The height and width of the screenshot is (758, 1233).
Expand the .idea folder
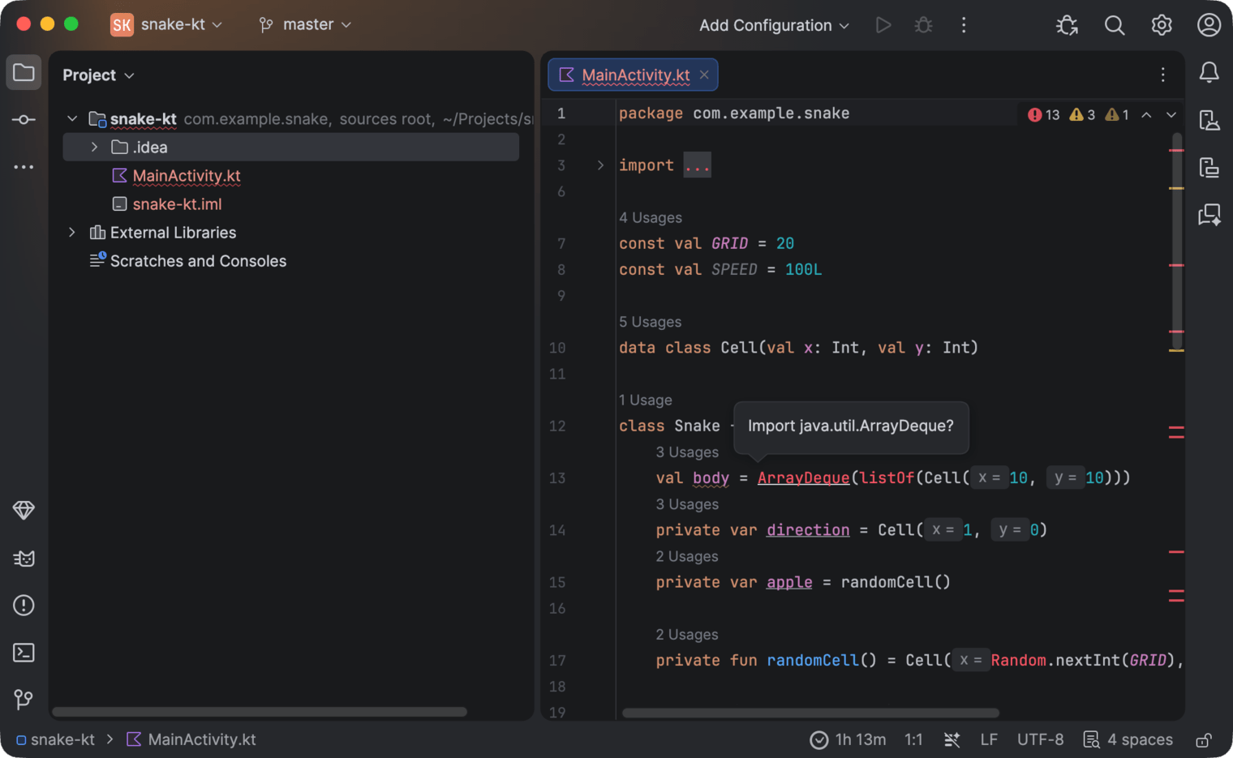94,147
